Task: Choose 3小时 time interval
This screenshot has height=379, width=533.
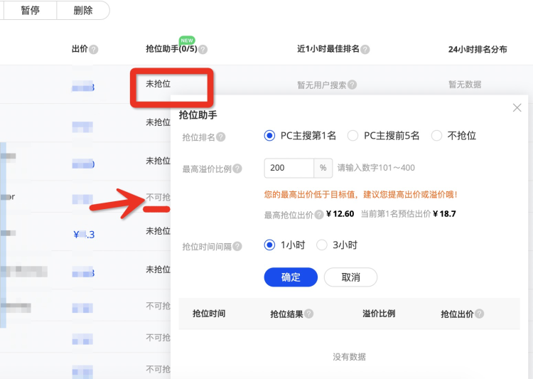Action: (x=322, y=245)
